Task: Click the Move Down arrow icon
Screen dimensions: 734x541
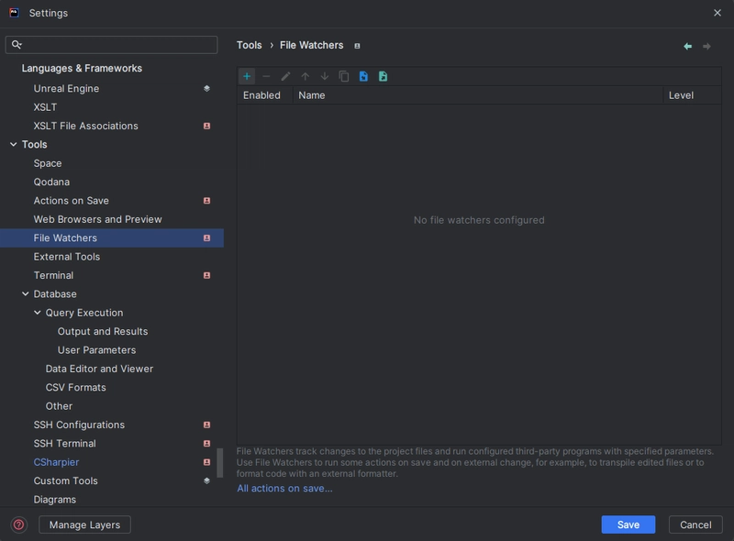Action: click(325, 76)
